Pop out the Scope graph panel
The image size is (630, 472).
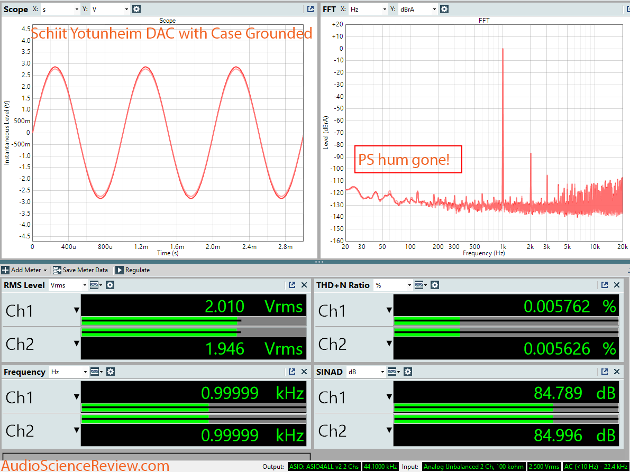coord(311,9)
